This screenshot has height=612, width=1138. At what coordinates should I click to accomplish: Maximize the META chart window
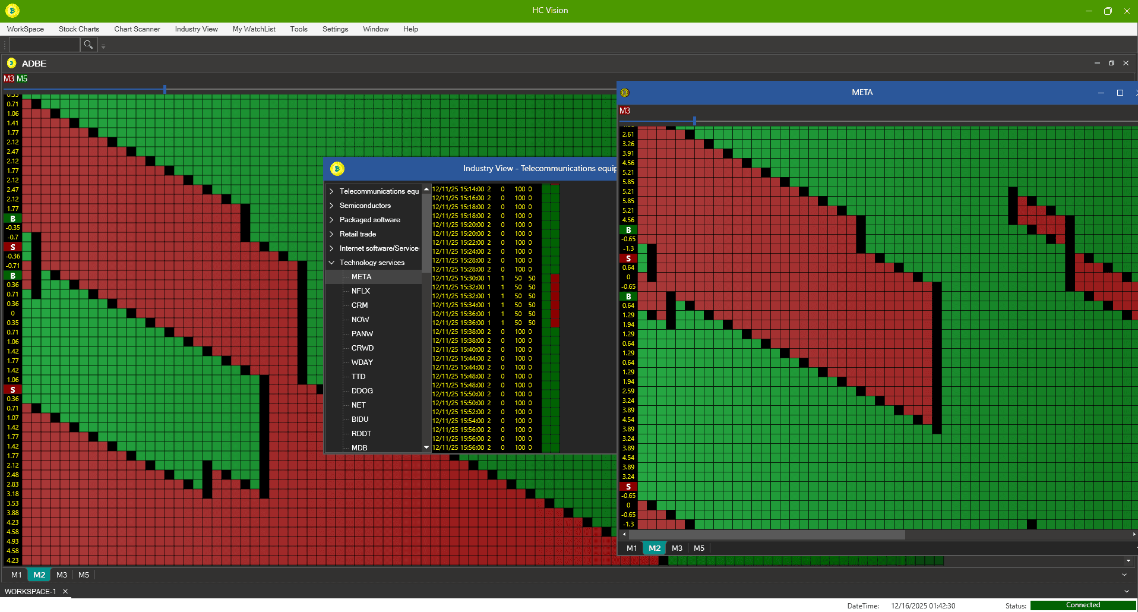pyautogui.click(x=1120, y=93)
